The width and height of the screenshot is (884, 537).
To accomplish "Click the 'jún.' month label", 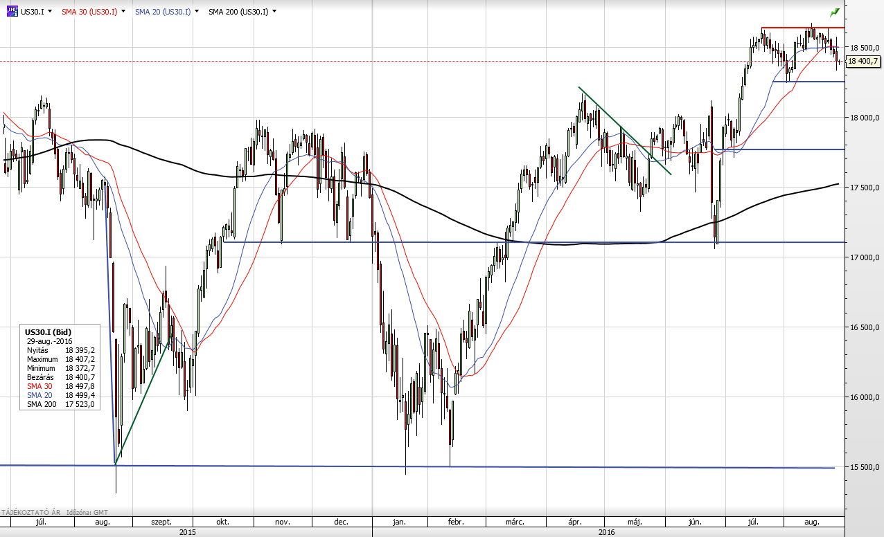I will coord(694,522).
